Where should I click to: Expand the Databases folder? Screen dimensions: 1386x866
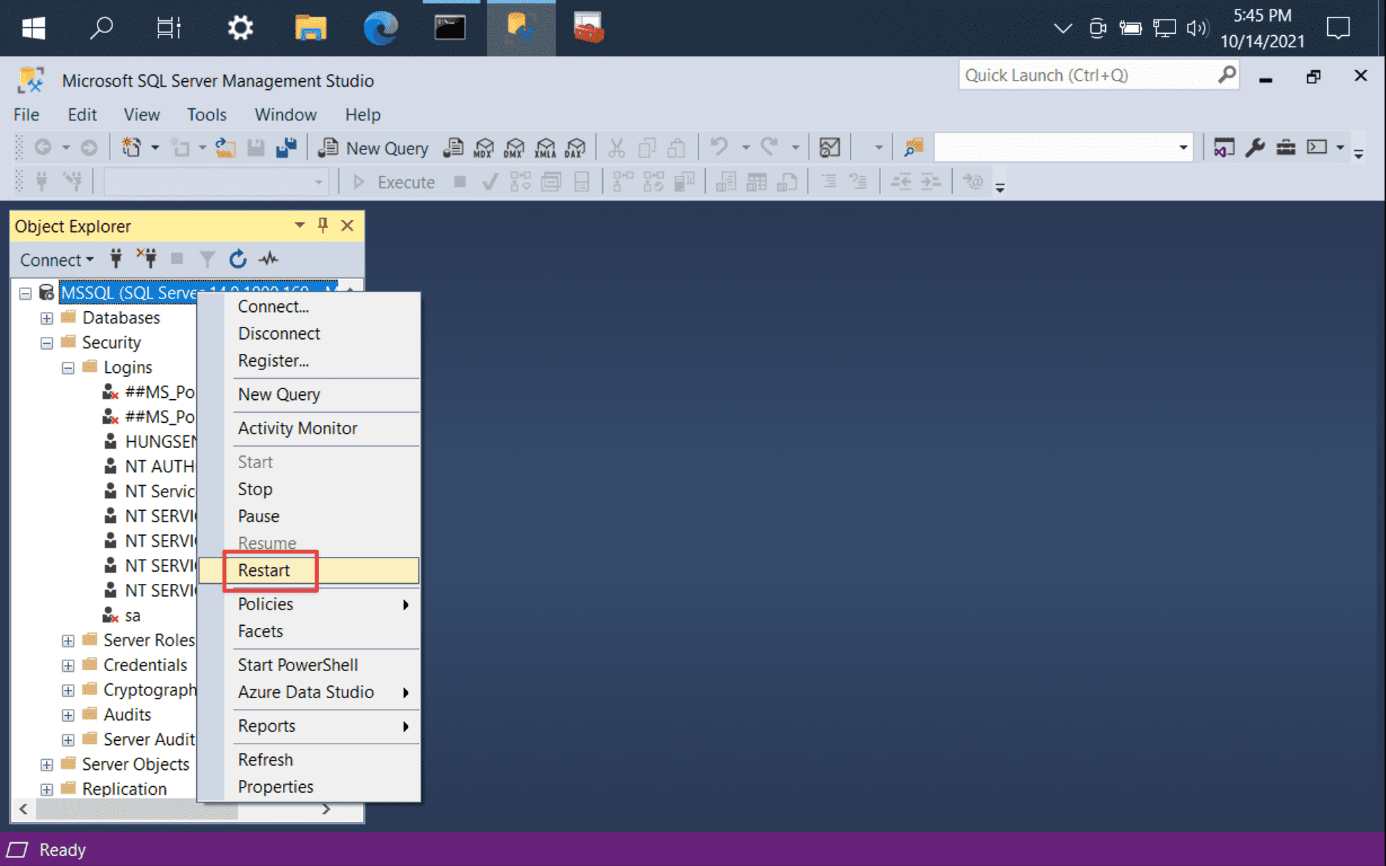(x=47, y=318)
